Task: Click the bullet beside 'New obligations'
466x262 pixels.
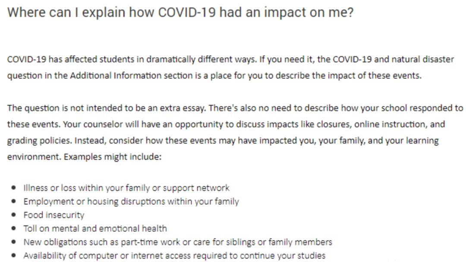Action: click(x=13, y=242)
